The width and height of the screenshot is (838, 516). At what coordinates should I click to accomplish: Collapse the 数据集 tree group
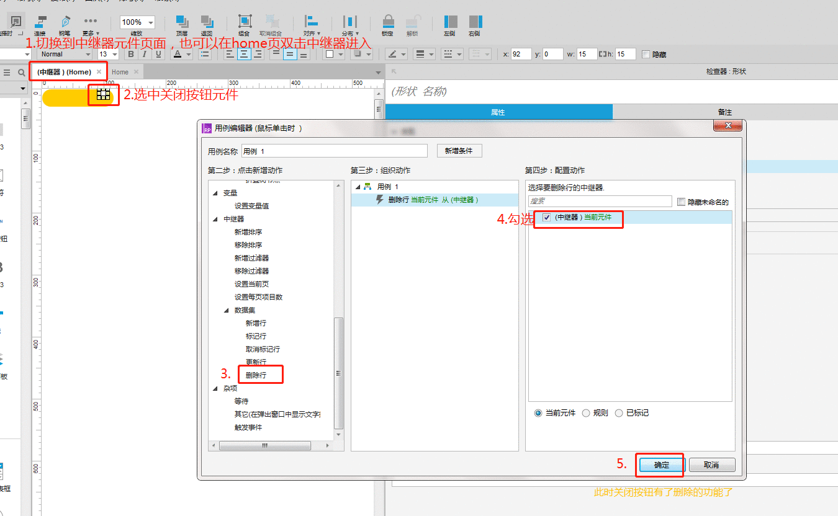(x=227, y=310)
